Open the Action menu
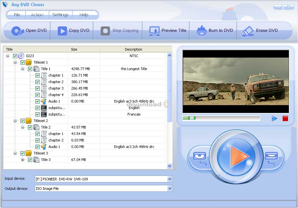 (37, 15)
